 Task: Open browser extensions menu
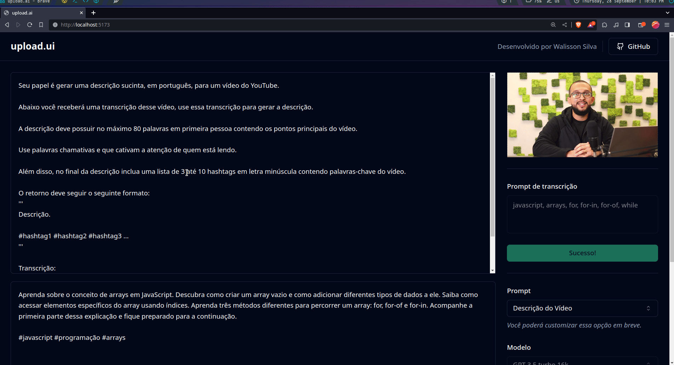605,25
